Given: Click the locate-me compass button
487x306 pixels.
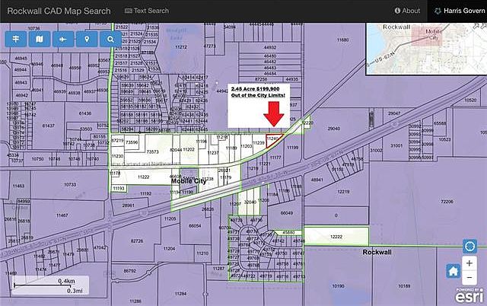Looking at the screenshot, I should tap(469, 247).
